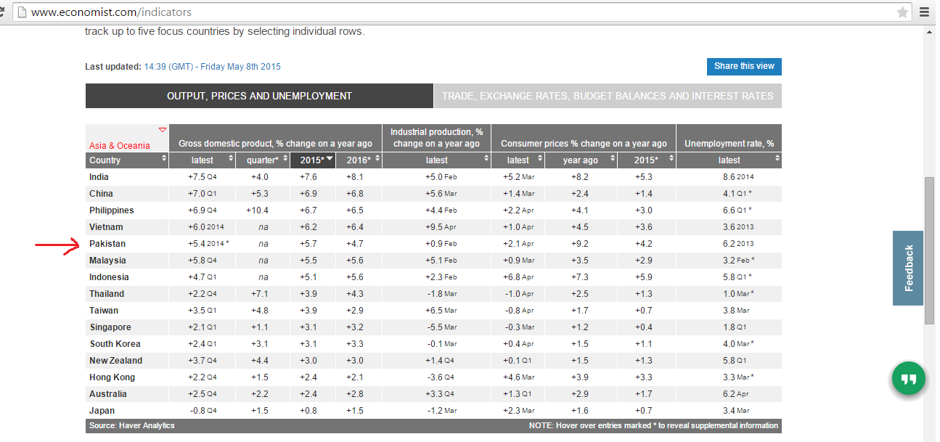Select the Indonesia row
This screenshot has width=940, height=442.
click(433, 277)
